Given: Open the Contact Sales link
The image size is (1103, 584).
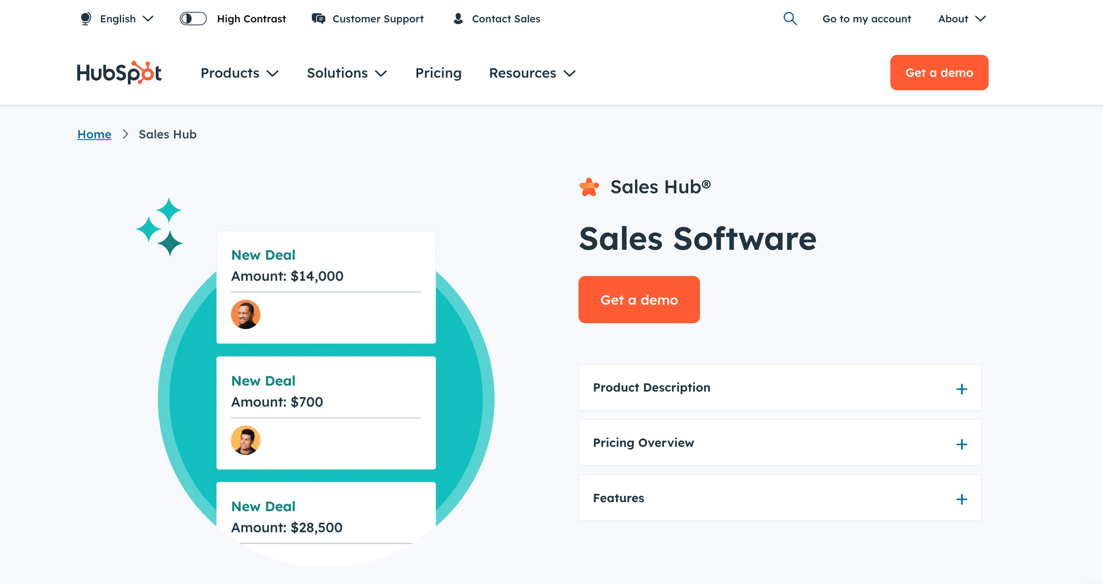Looking at the screenshot, I should 506,19.
